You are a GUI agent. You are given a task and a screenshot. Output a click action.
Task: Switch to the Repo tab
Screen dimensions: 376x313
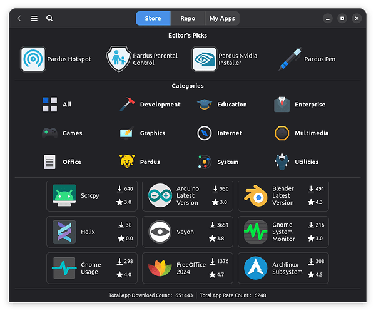tap(188, 19)
